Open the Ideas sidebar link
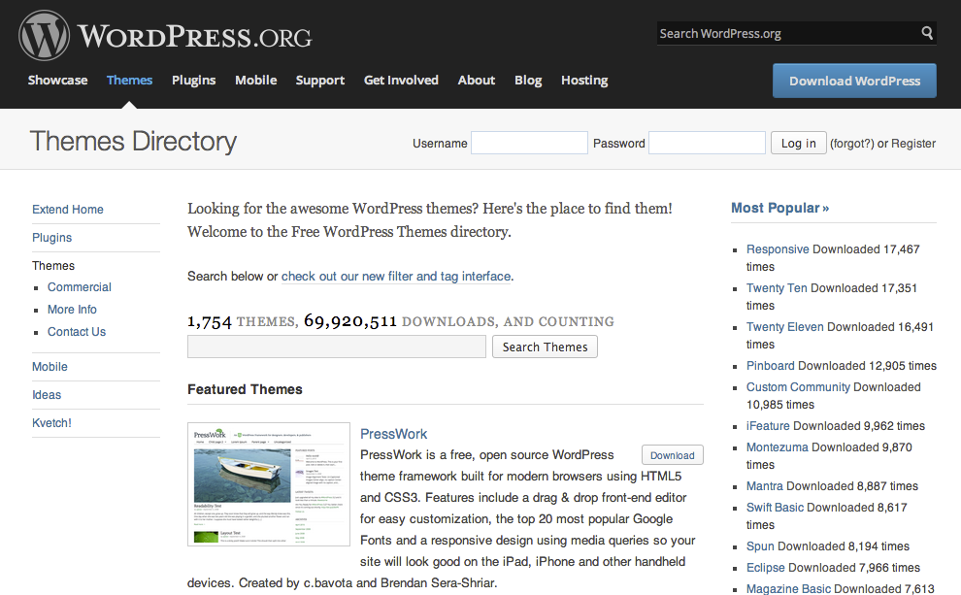This screenshot has height=595, width=961. point(47,395)
